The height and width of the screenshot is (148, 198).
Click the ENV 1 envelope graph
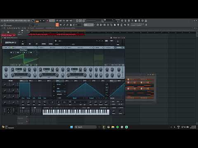[36, 90]
